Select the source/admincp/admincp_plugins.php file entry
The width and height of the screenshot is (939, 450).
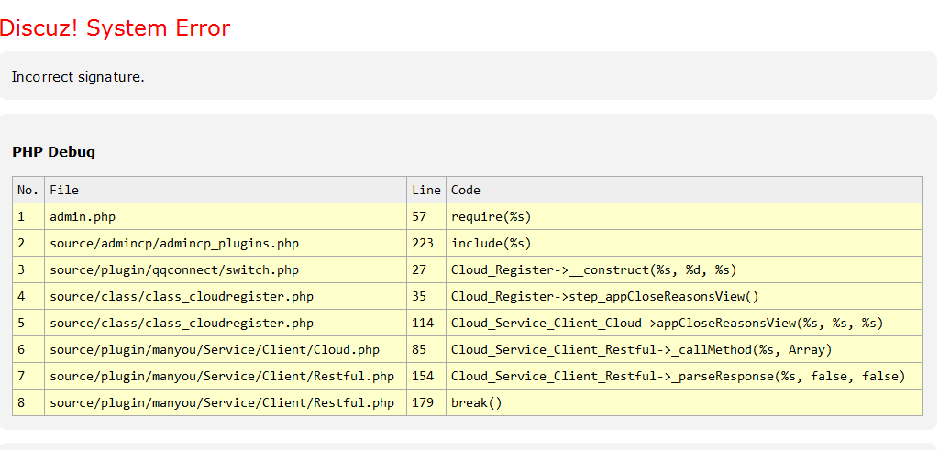coord(174,244)
